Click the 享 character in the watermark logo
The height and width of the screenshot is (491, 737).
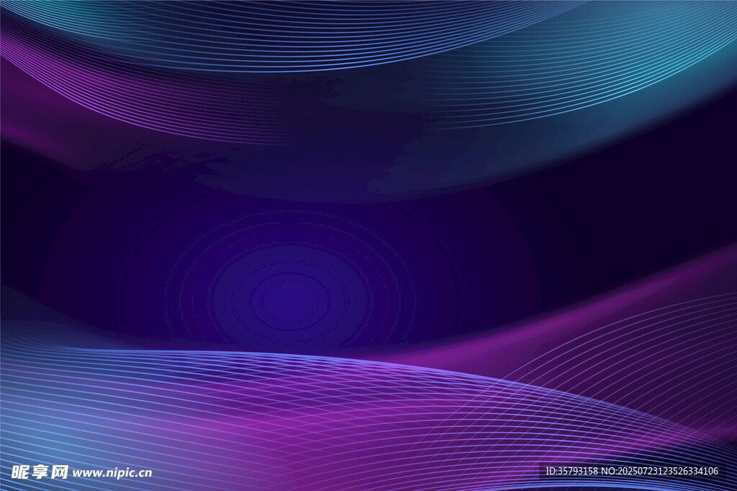pyautogui.click(x=40, y=472)
